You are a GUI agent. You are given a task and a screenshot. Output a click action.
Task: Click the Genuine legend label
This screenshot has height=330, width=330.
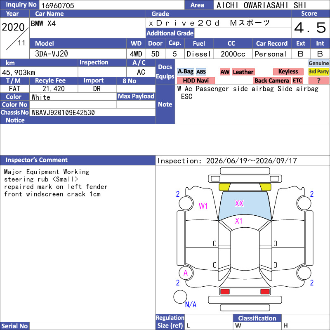tap(318, 63)
